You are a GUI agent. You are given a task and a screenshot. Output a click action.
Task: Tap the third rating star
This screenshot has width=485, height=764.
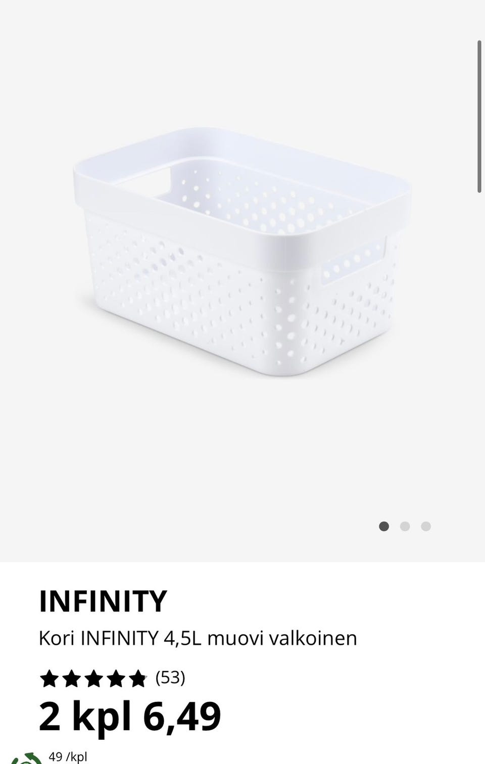click(x=93, y=678)
